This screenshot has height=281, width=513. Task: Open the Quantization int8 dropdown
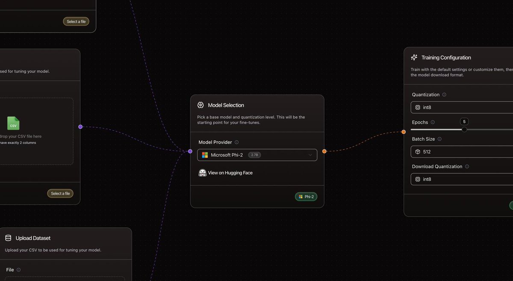[462, 107]
